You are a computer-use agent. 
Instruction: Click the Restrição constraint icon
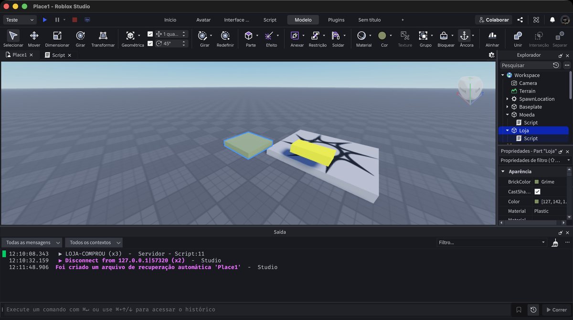[x=315, y=36]
